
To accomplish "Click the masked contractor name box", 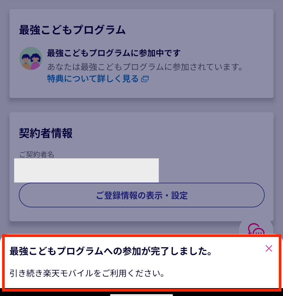I will 86,170.
